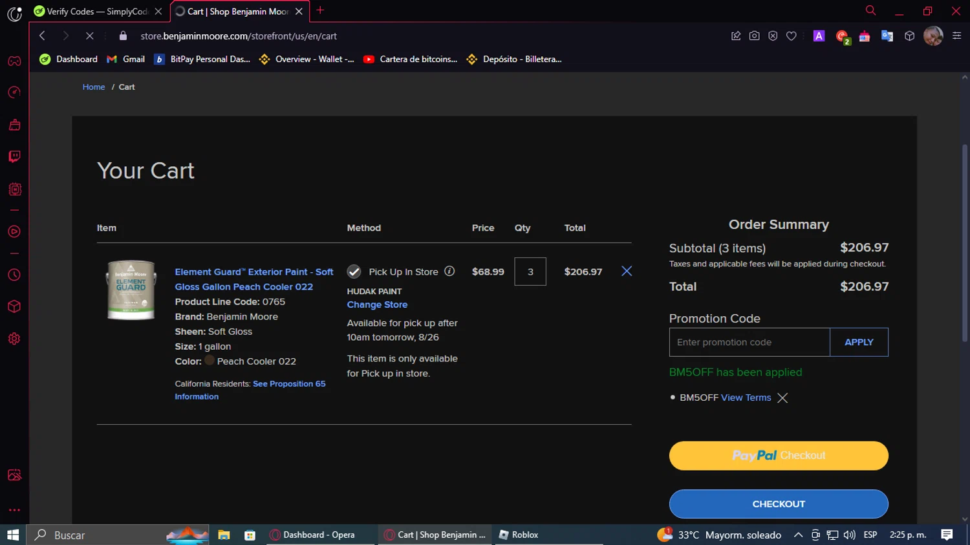This screenshot has height=545, width=970.
Task: Click the search tabs magnifier icon
Action: (870, 10)
